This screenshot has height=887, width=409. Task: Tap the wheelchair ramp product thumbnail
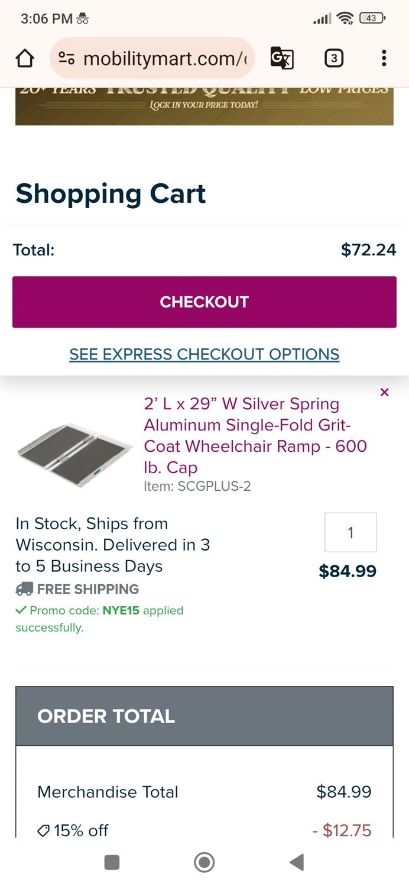coord(74,448)
